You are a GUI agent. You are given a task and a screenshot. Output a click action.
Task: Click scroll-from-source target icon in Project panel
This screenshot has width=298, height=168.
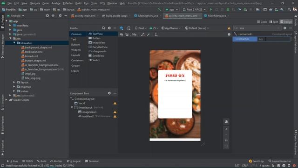click(47, 15)
